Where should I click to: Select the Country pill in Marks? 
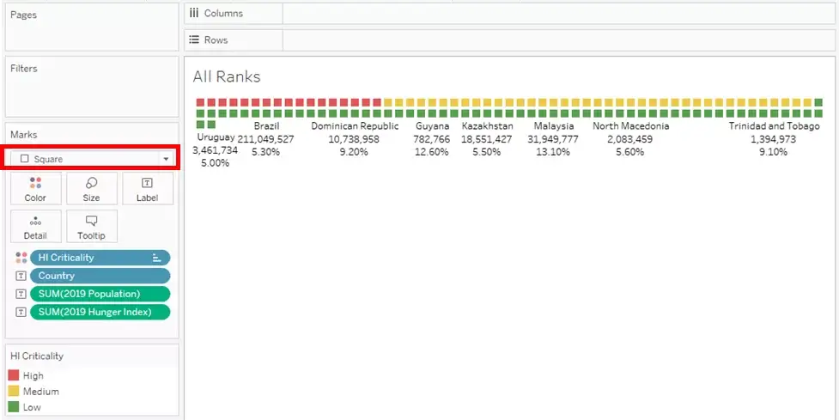(x=100, y=276)
